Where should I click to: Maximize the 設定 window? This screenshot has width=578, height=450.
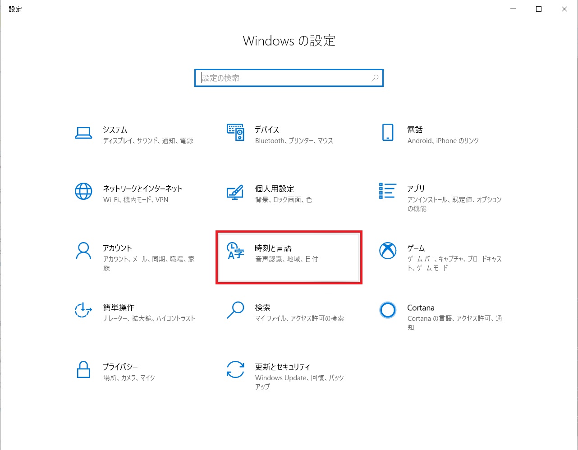(539, 9)
